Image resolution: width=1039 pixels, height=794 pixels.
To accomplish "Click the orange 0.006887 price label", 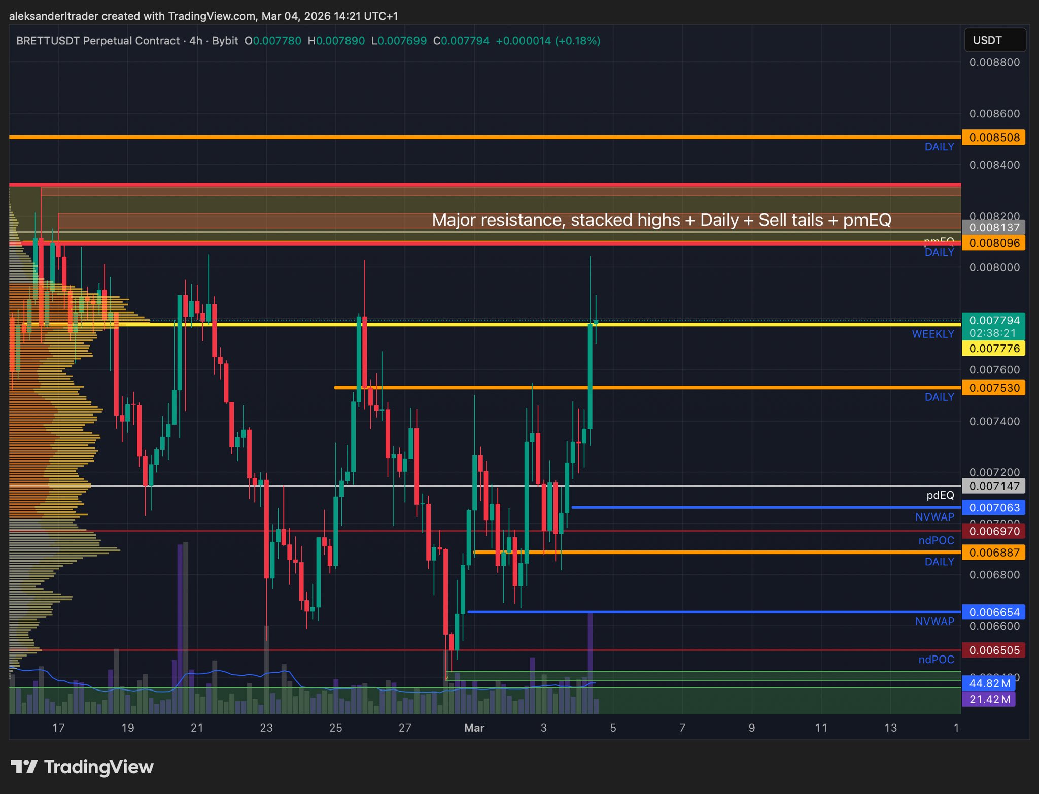I will tap(994, 553).
